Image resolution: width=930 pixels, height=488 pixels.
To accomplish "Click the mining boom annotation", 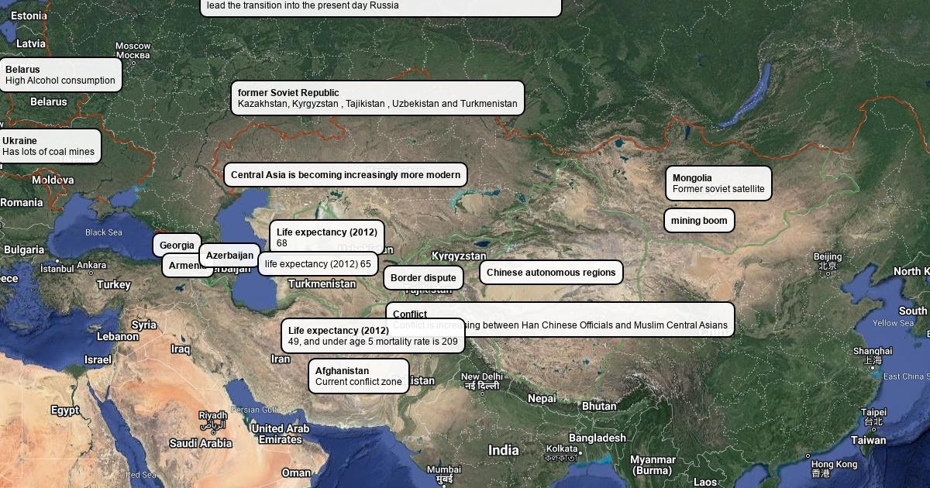I will pyautogui.click(x=699, y=221).
